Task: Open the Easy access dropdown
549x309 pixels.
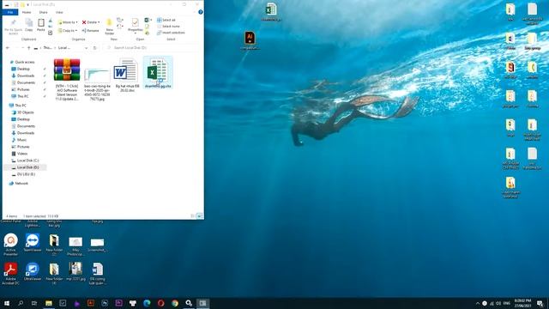Action: point(120,27)
